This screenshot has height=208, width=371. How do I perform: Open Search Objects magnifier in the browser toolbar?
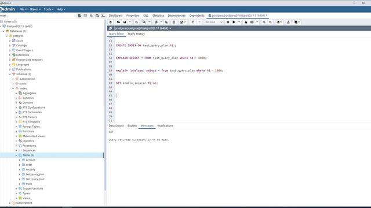[x=97, y=16]
